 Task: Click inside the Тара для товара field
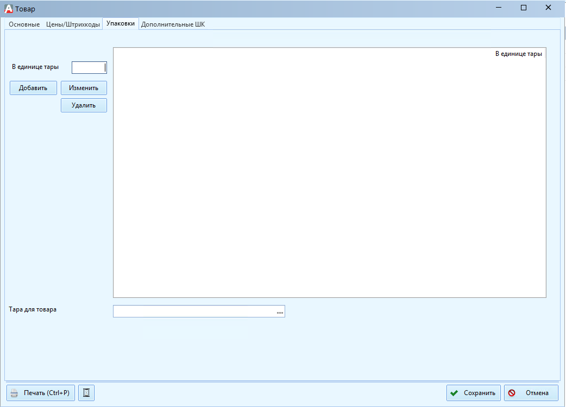click(x=194, y=311)
